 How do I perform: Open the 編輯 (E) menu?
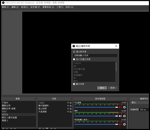tap(15, 7)
